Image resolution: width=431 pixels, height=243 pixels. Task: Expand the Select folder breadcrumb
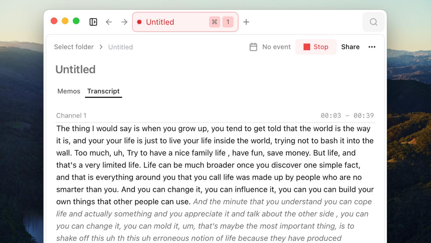point(74,47)
